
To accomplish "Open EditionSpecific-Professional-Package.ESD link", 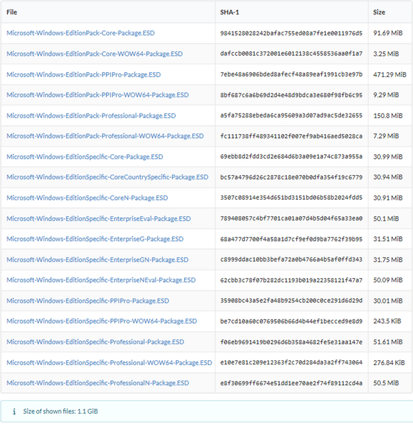I will point(96,342).
